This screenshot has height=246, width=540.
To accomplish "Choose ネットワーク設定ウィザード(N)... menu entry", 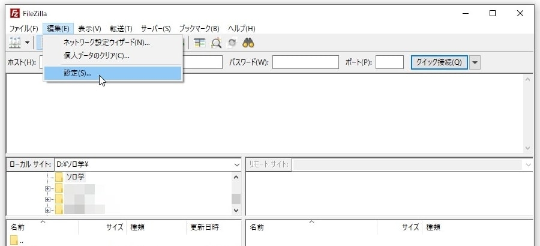I will tap(106, 43).
